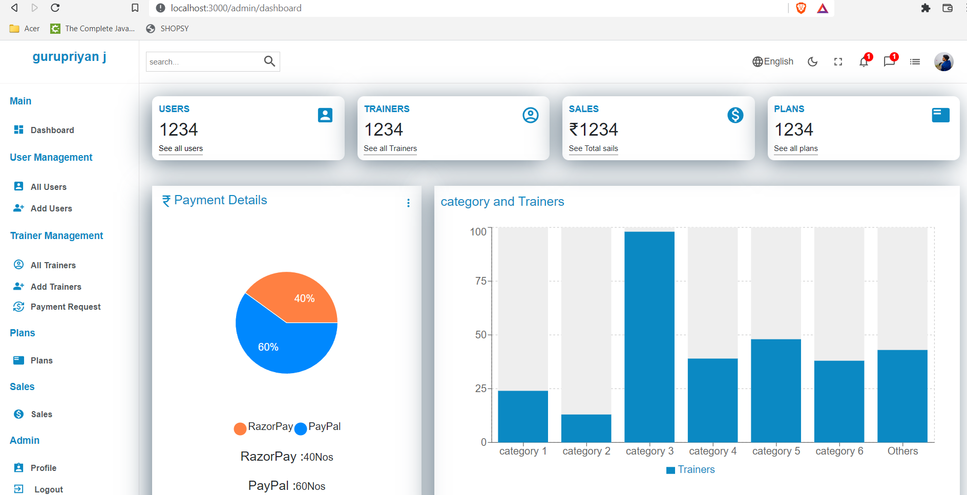The width and height of the screenshot is (967, 495).
Task: Click the Trainers card person icon
Action: pyautogui.click(x=530, y=115)
